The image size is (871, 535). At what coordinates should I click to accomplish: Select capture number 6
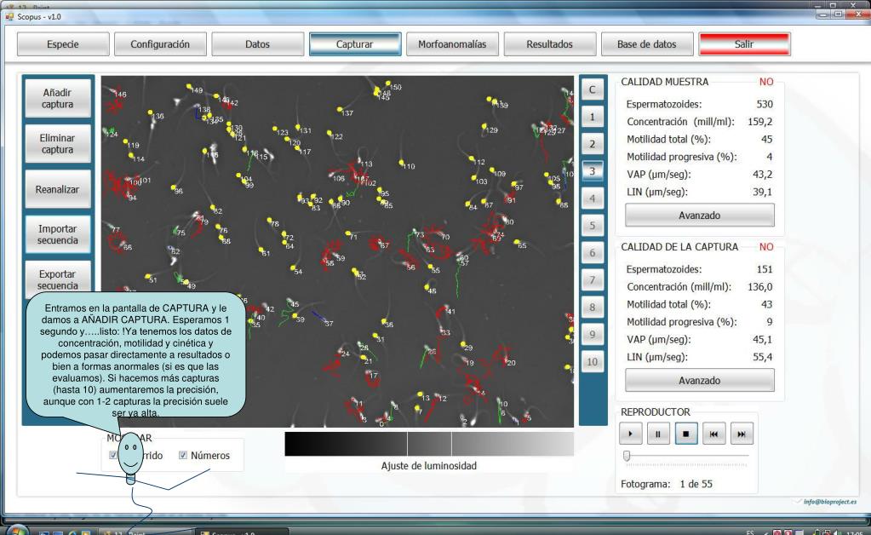(x=592, y=253)
